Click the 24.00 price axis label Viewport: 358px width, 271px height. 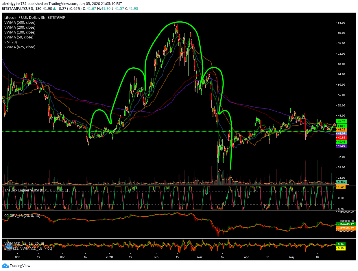point(342,178)
